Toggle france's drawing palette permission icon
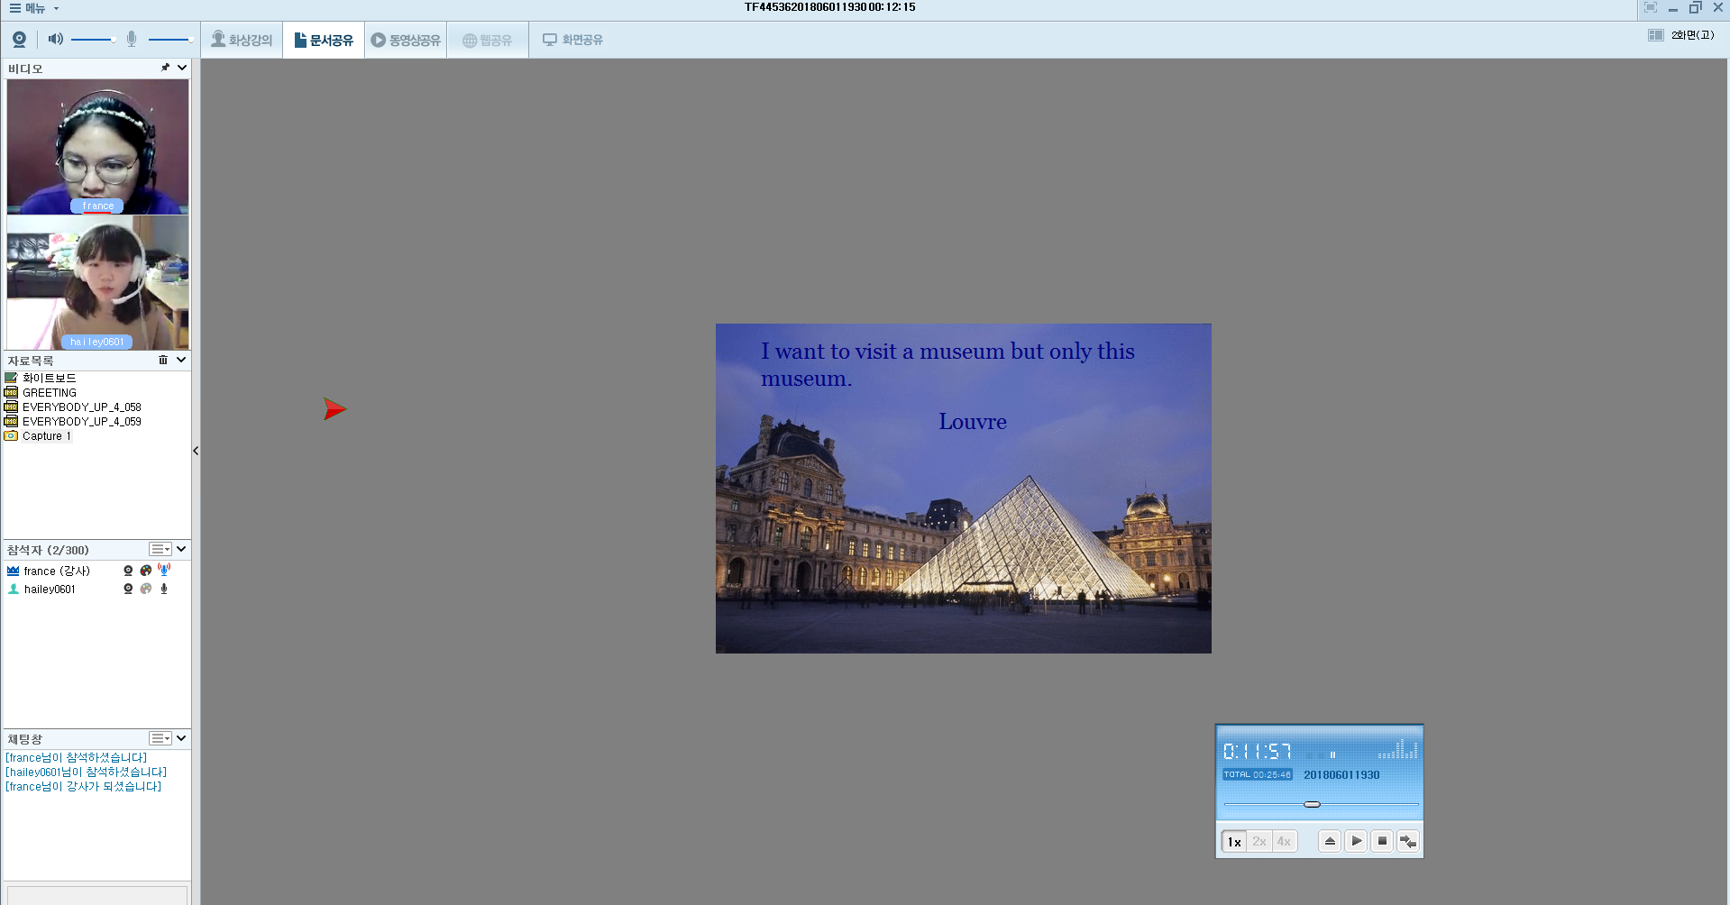1730x905 pixels. (146, 571)
